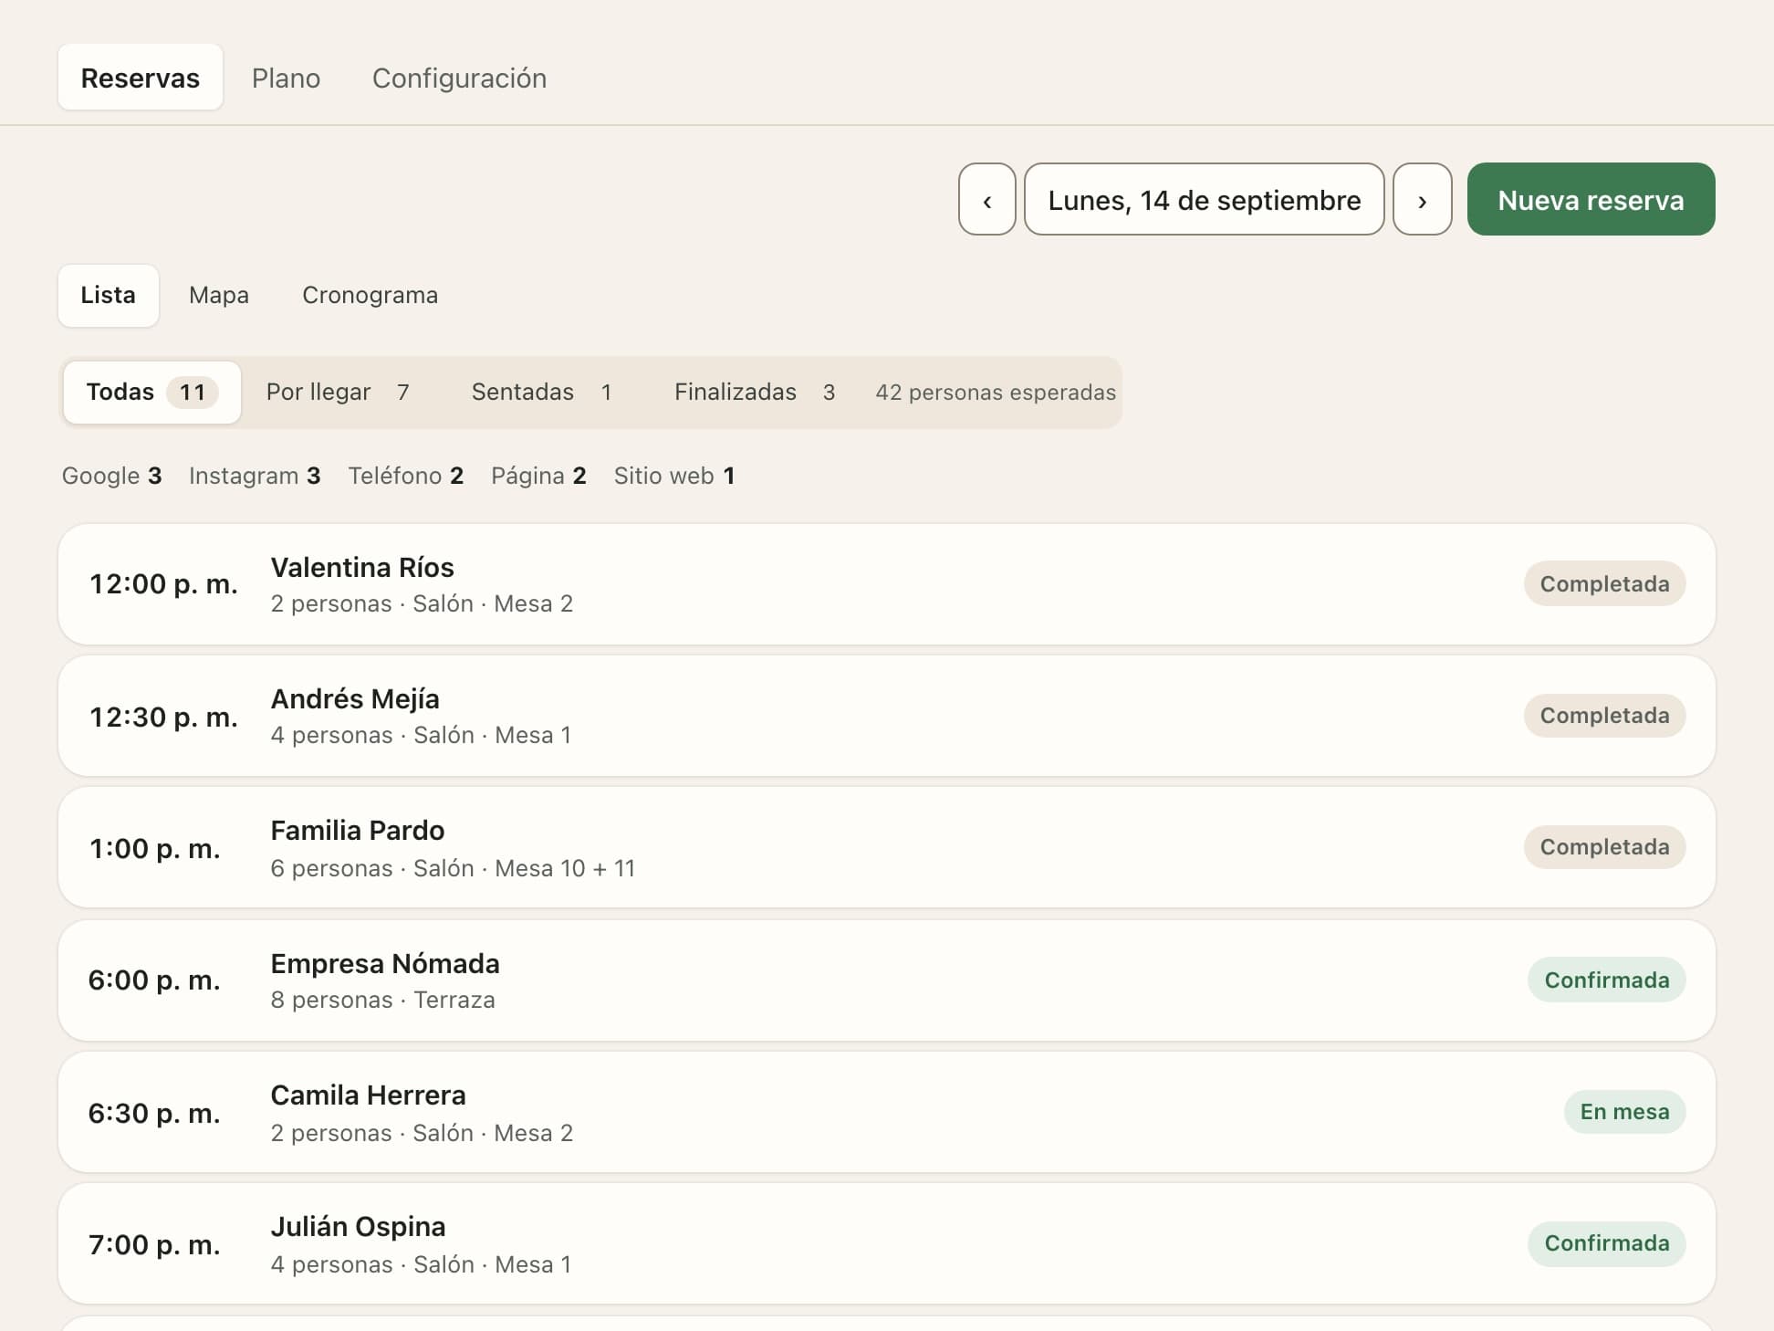Click 42 personas esperadas text
This screenshot has height=1331, width=1774.
point(996,392)
